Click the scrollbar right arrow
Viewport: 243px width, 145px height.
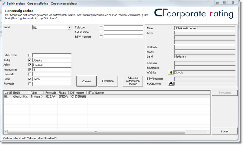208,132
